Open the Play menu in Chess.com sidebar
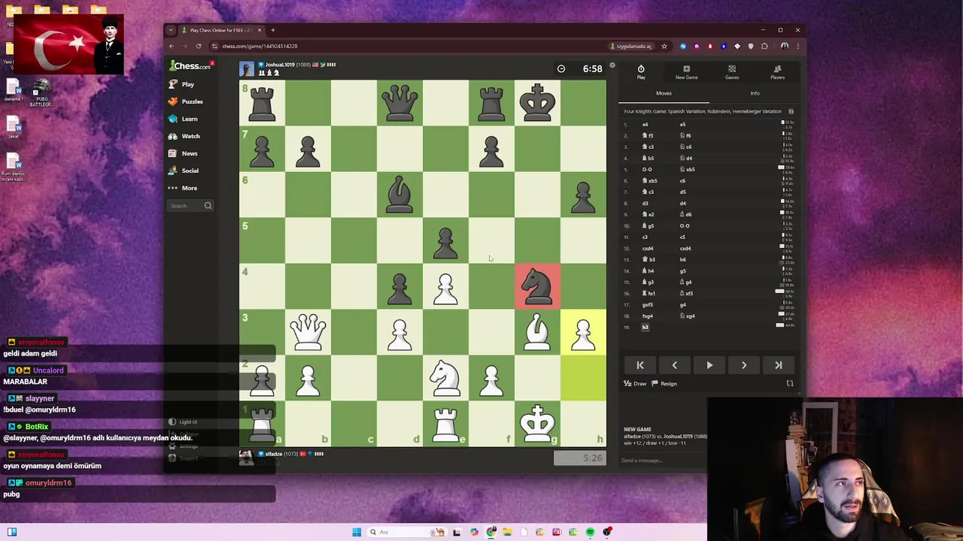This screenshot has width=963, height=541. [181, 84]
